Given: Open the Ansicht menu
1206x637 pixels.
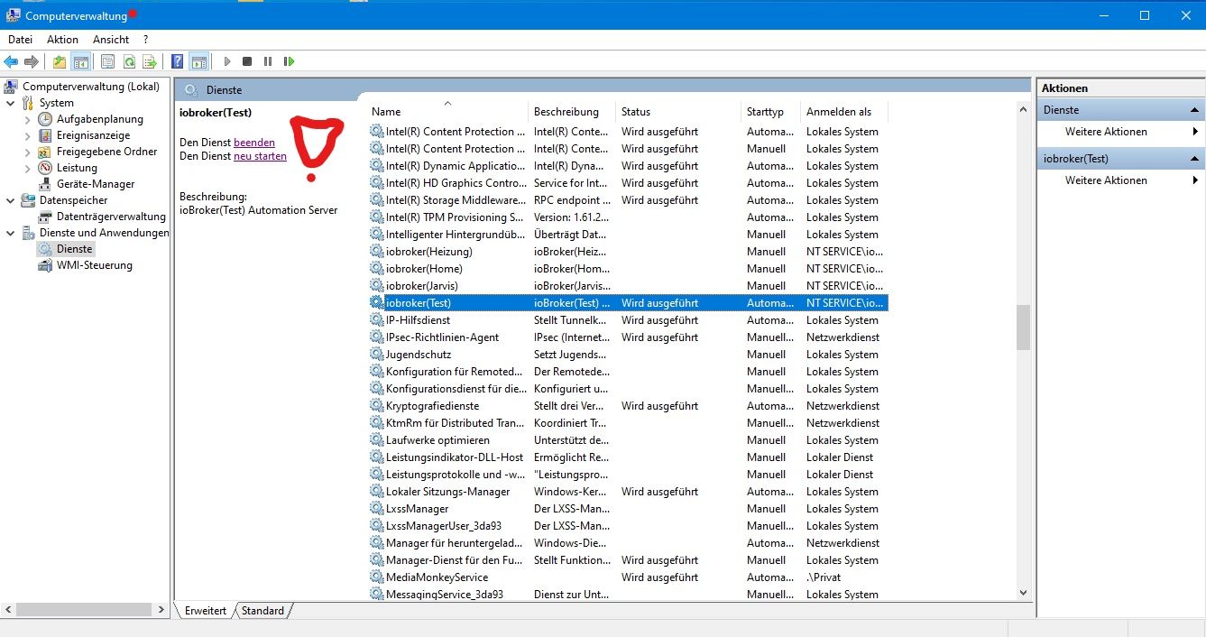Looking at the screenshot, I should click(x=111, y=40).
